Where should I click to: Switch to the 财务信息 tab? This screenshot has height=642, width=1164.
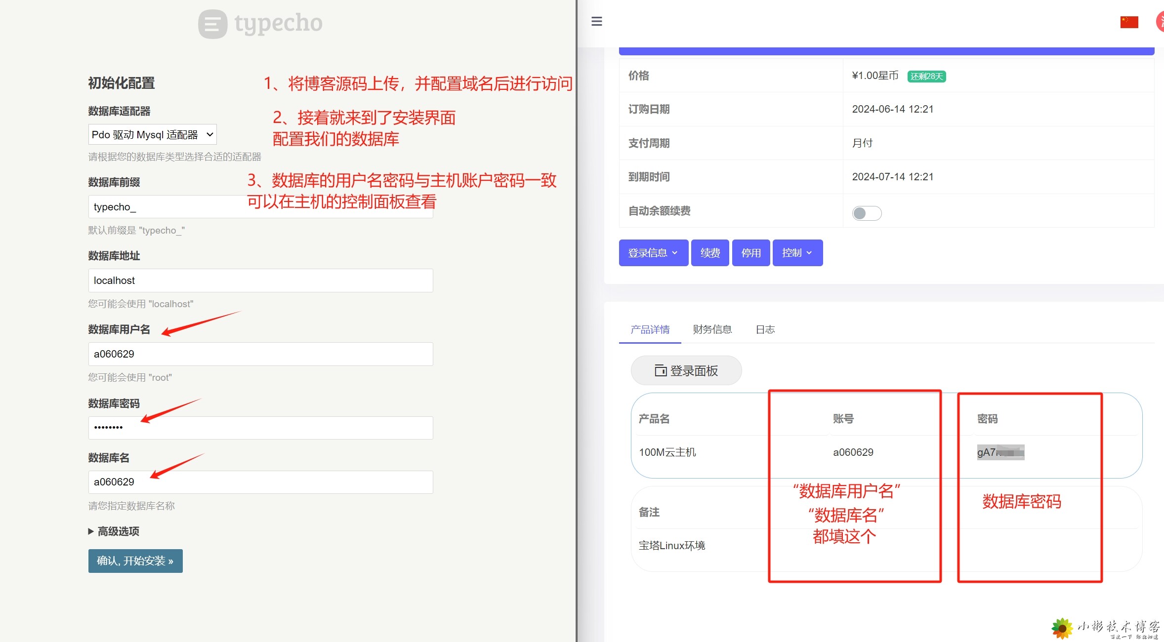(x=712, y=329)
